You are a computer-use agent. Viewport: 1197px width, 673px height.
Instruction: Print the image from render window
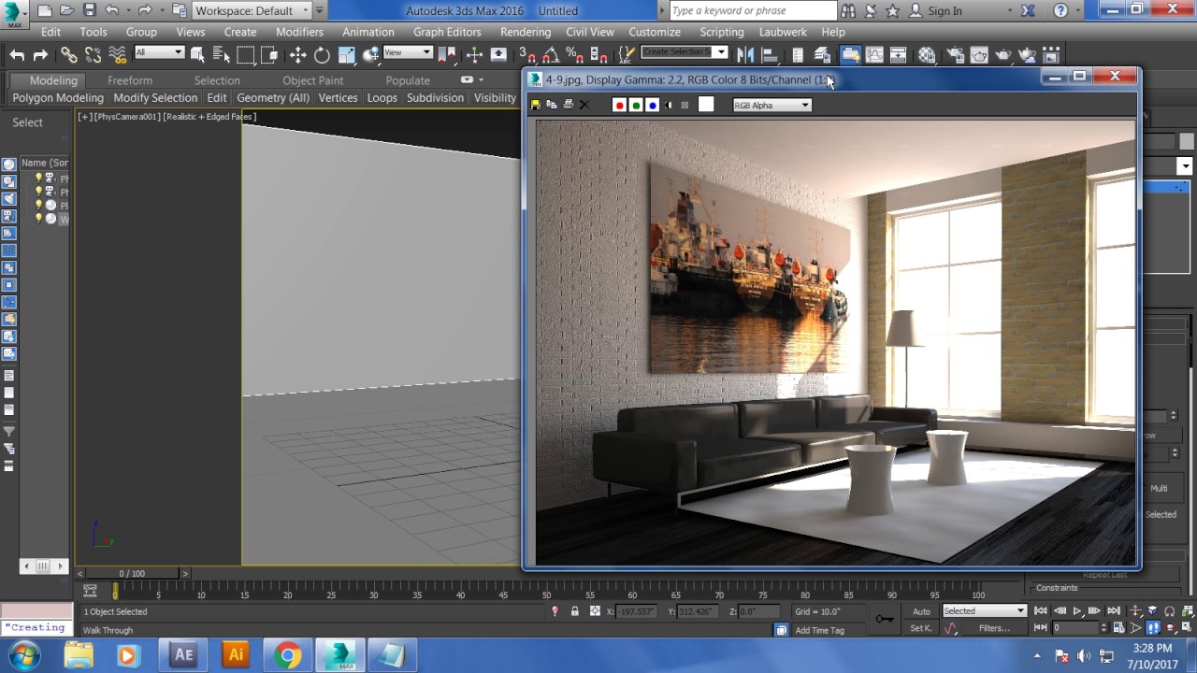pos(568,105)
